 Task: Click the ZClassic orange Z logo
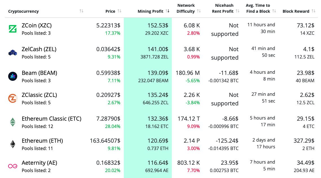12,98
